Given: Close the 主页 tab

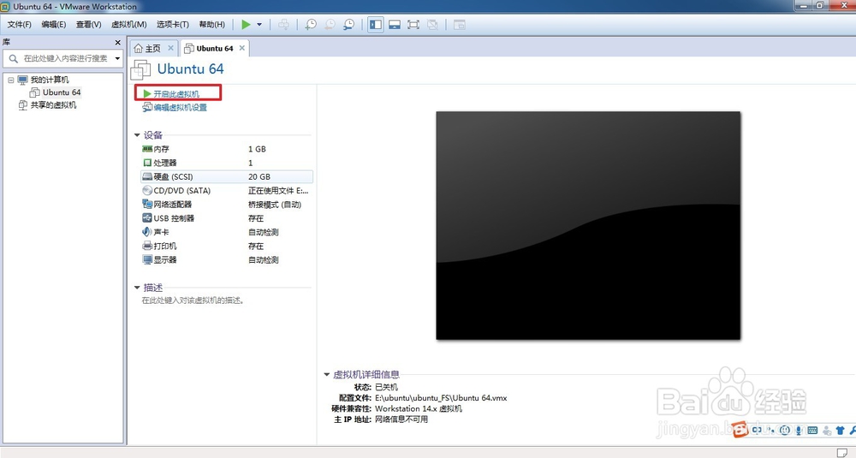Looking at the screenshot, I should pyautogui.click(x=170, y=48).
